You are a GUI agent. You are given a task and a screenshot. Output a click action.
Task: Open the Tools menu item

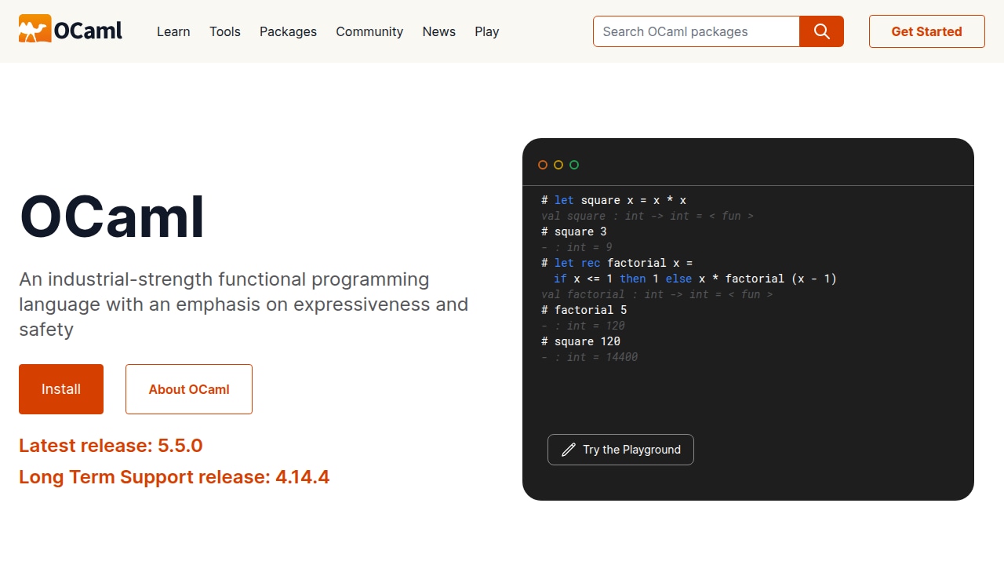click(x=225, y=31)
